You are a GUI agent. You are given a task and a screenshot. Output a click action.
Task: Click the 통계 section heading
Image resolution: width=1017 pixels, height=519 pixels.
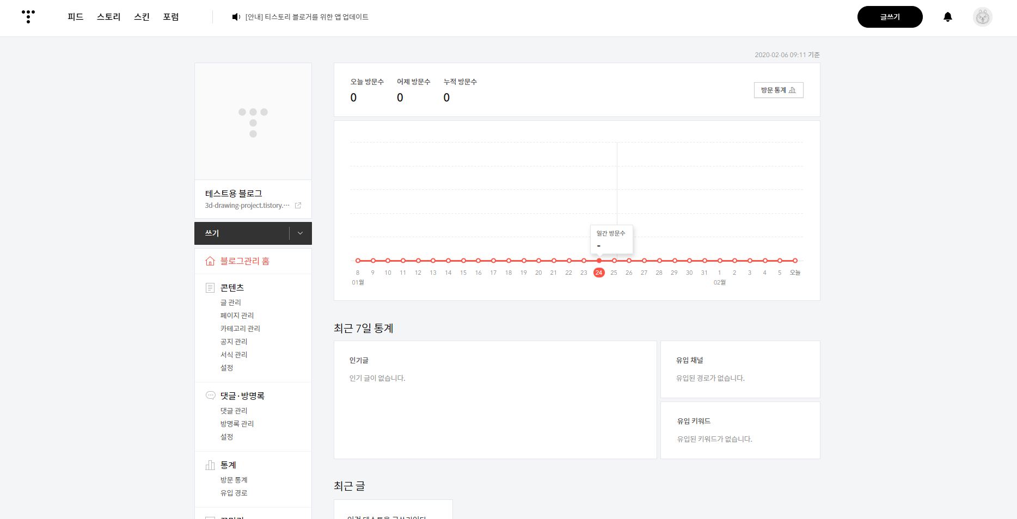coord(228,465)
